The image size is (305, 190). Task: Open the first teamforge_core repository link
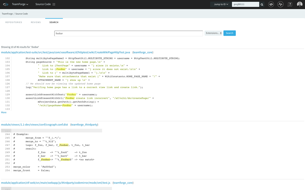click(143, 52)
